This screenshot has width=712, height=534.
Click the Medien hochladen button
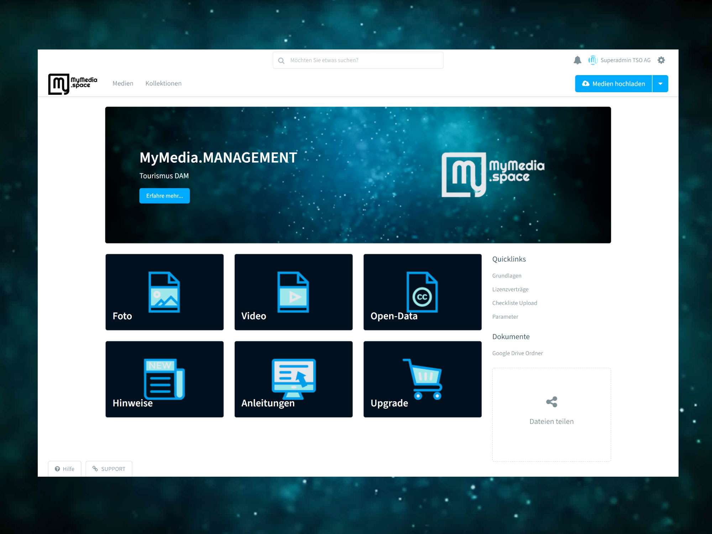coord(613,84)
